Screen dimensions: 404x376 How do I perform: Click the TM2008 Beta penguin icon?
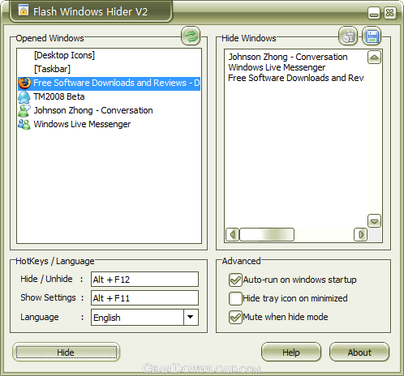point(24,97)
